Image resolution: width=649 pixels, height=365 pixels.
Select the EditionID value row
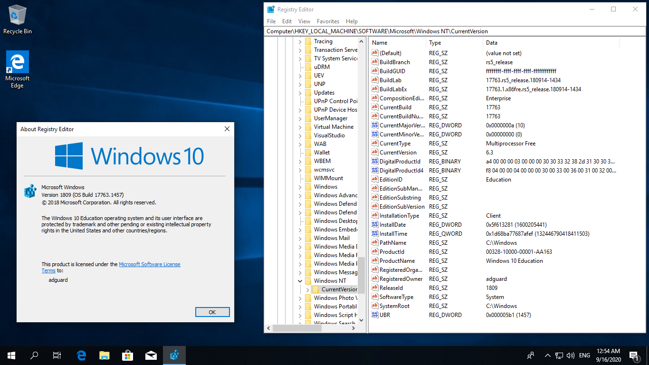click(x=494, y=180)
